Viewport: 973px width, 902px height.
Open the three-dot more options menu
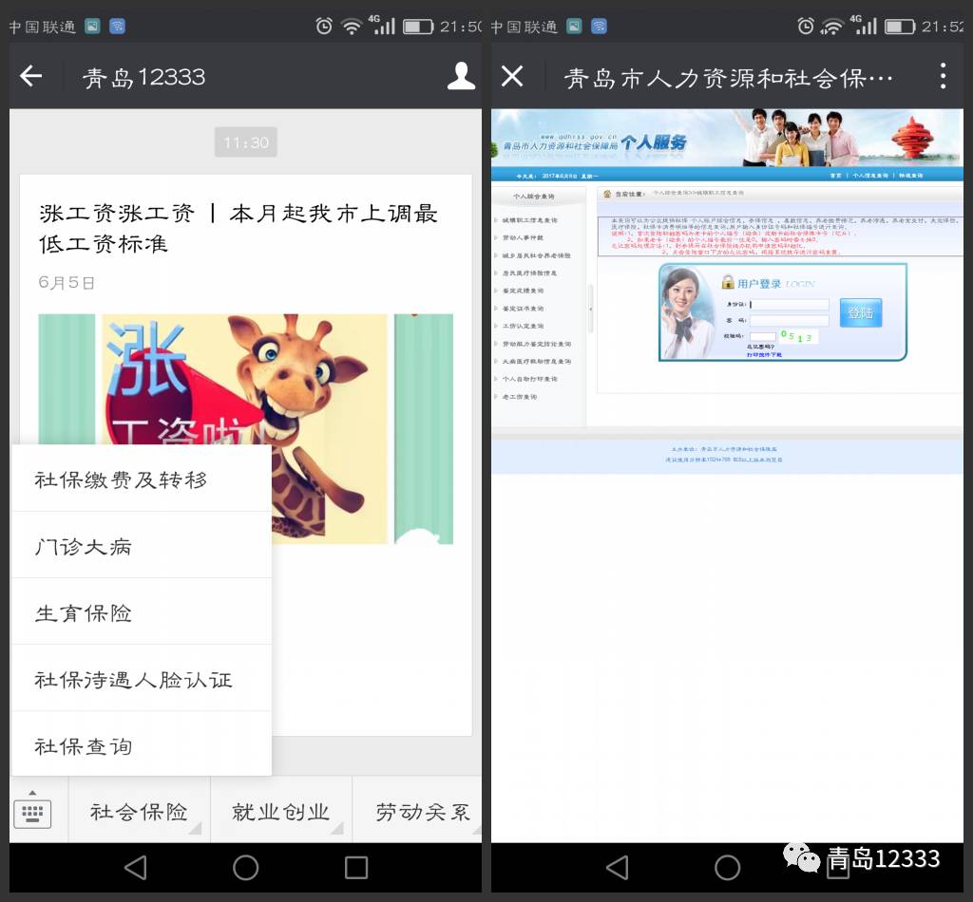[943, 77]
